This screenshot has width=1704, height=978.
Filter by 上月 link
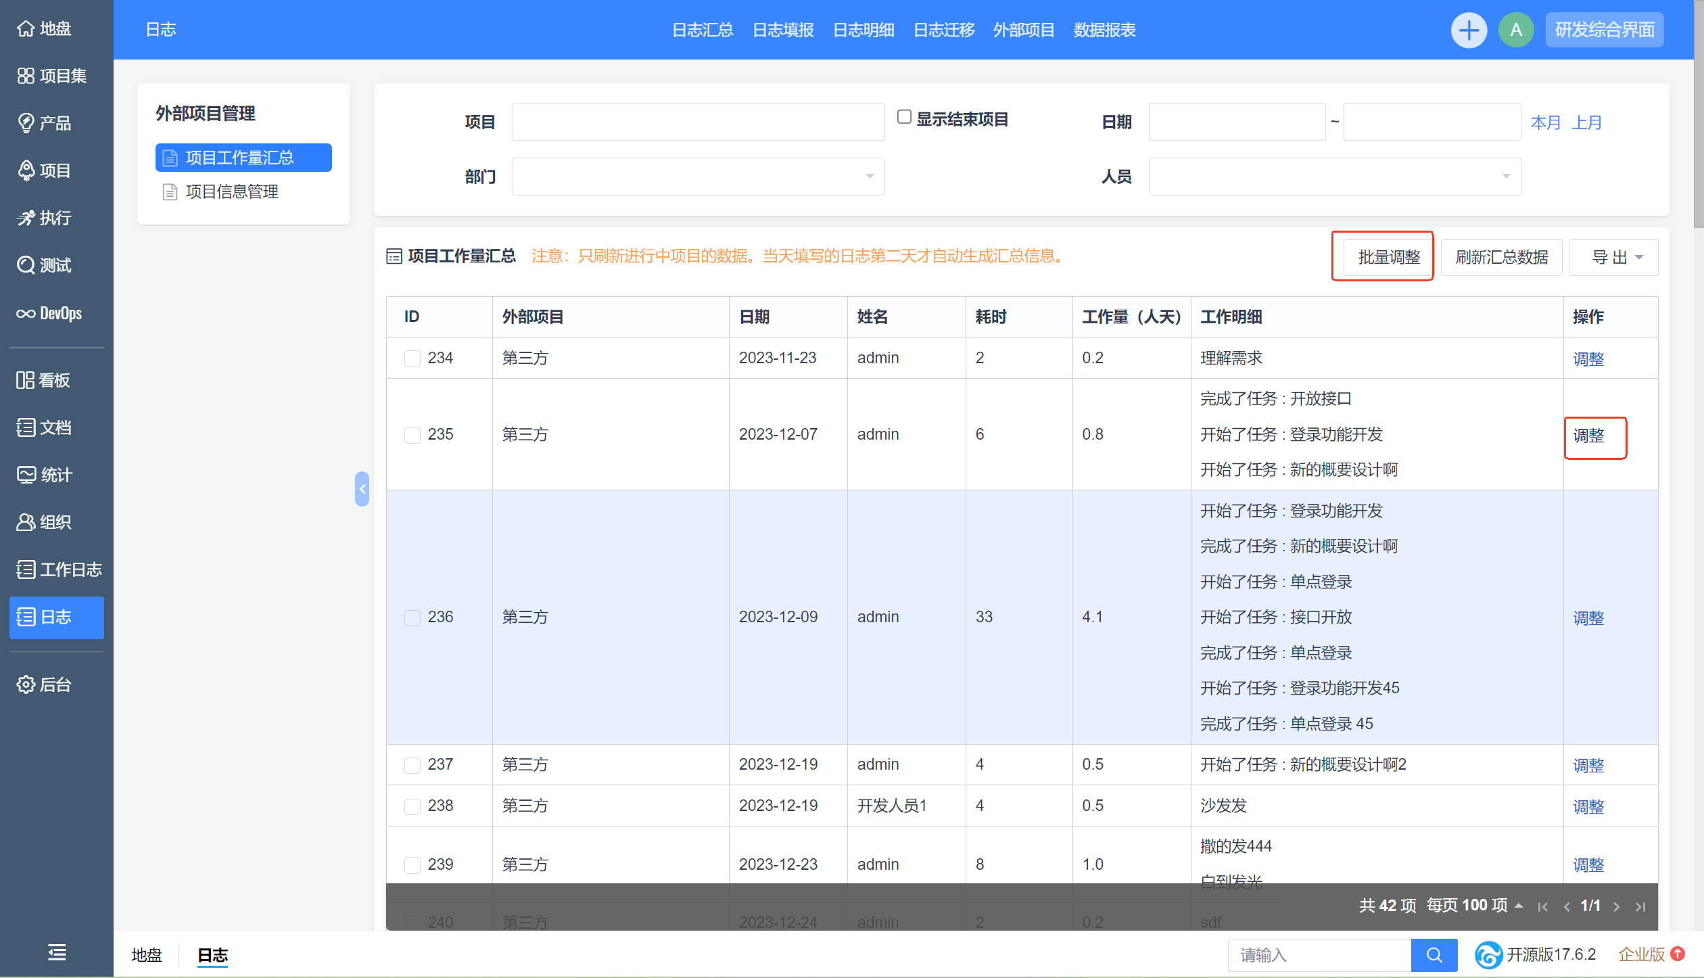point(1586,122)
